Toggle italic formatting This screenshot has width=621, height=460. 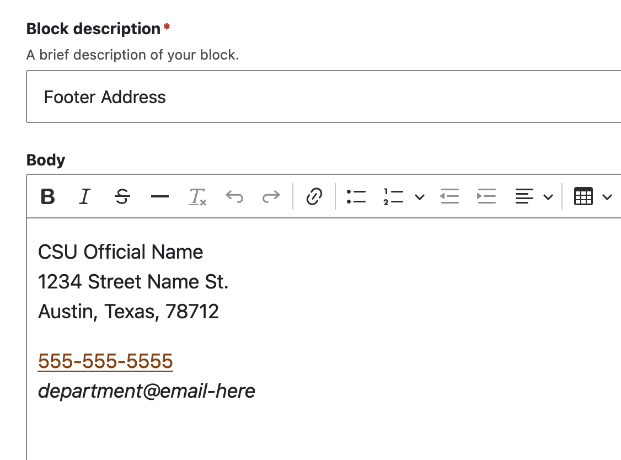tap(84, 196)
